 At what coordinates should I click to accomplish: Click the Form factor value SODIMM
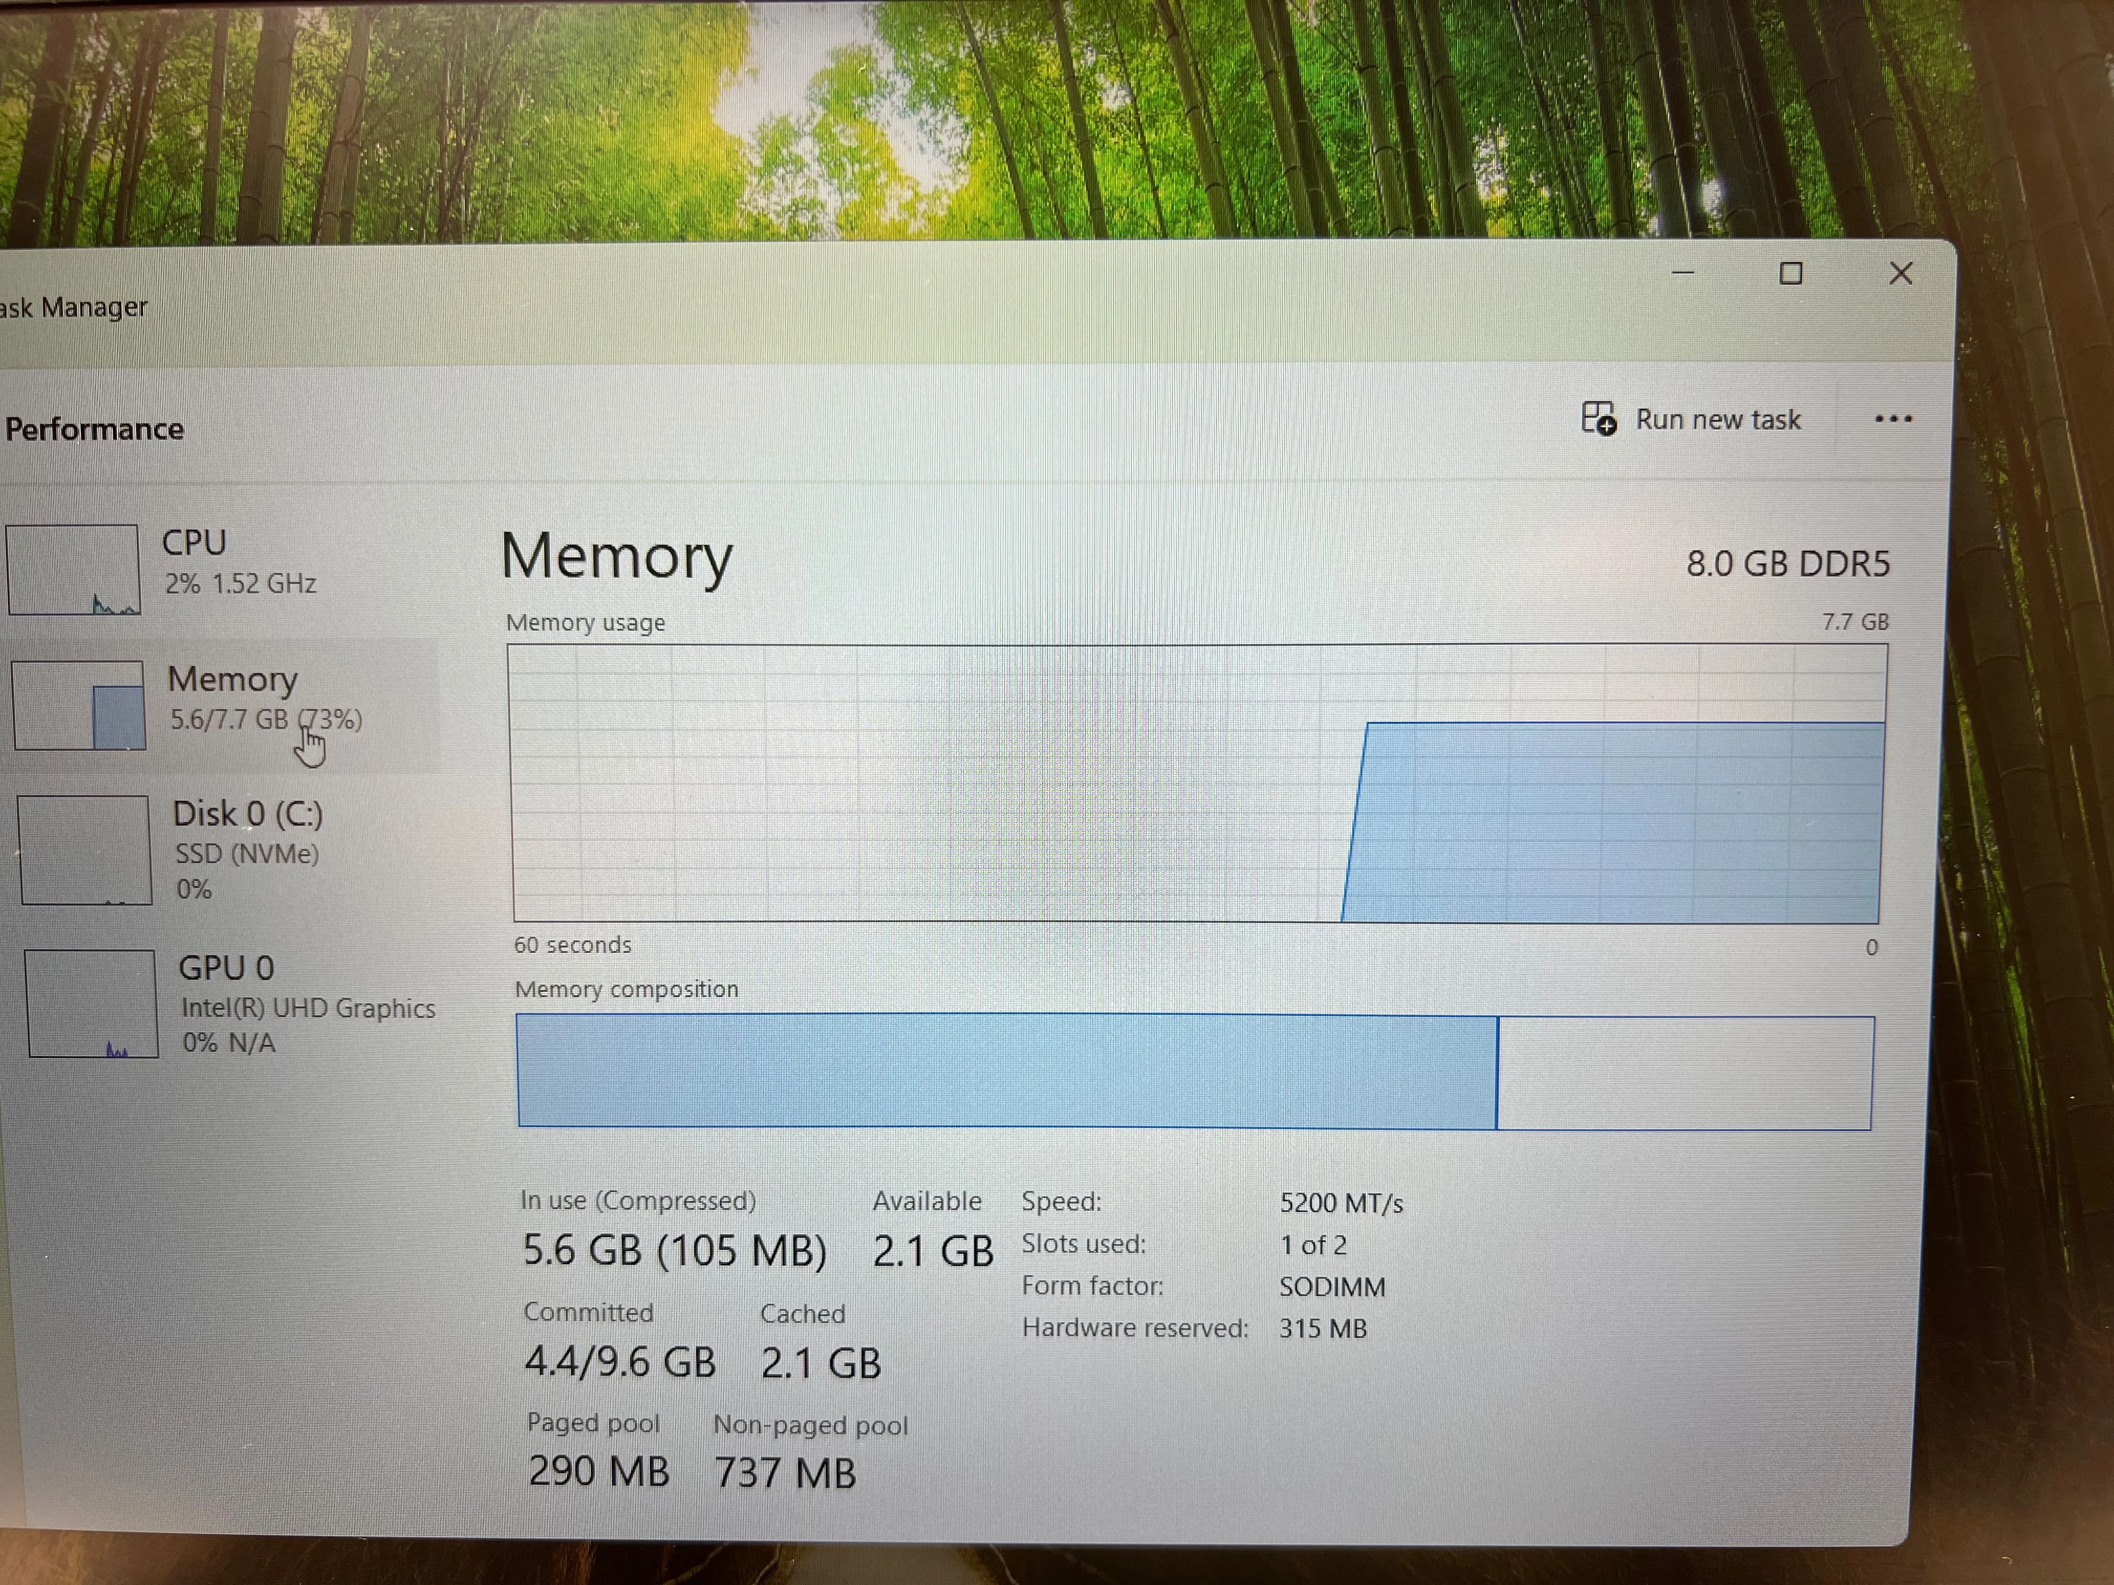point(1332,1287)
